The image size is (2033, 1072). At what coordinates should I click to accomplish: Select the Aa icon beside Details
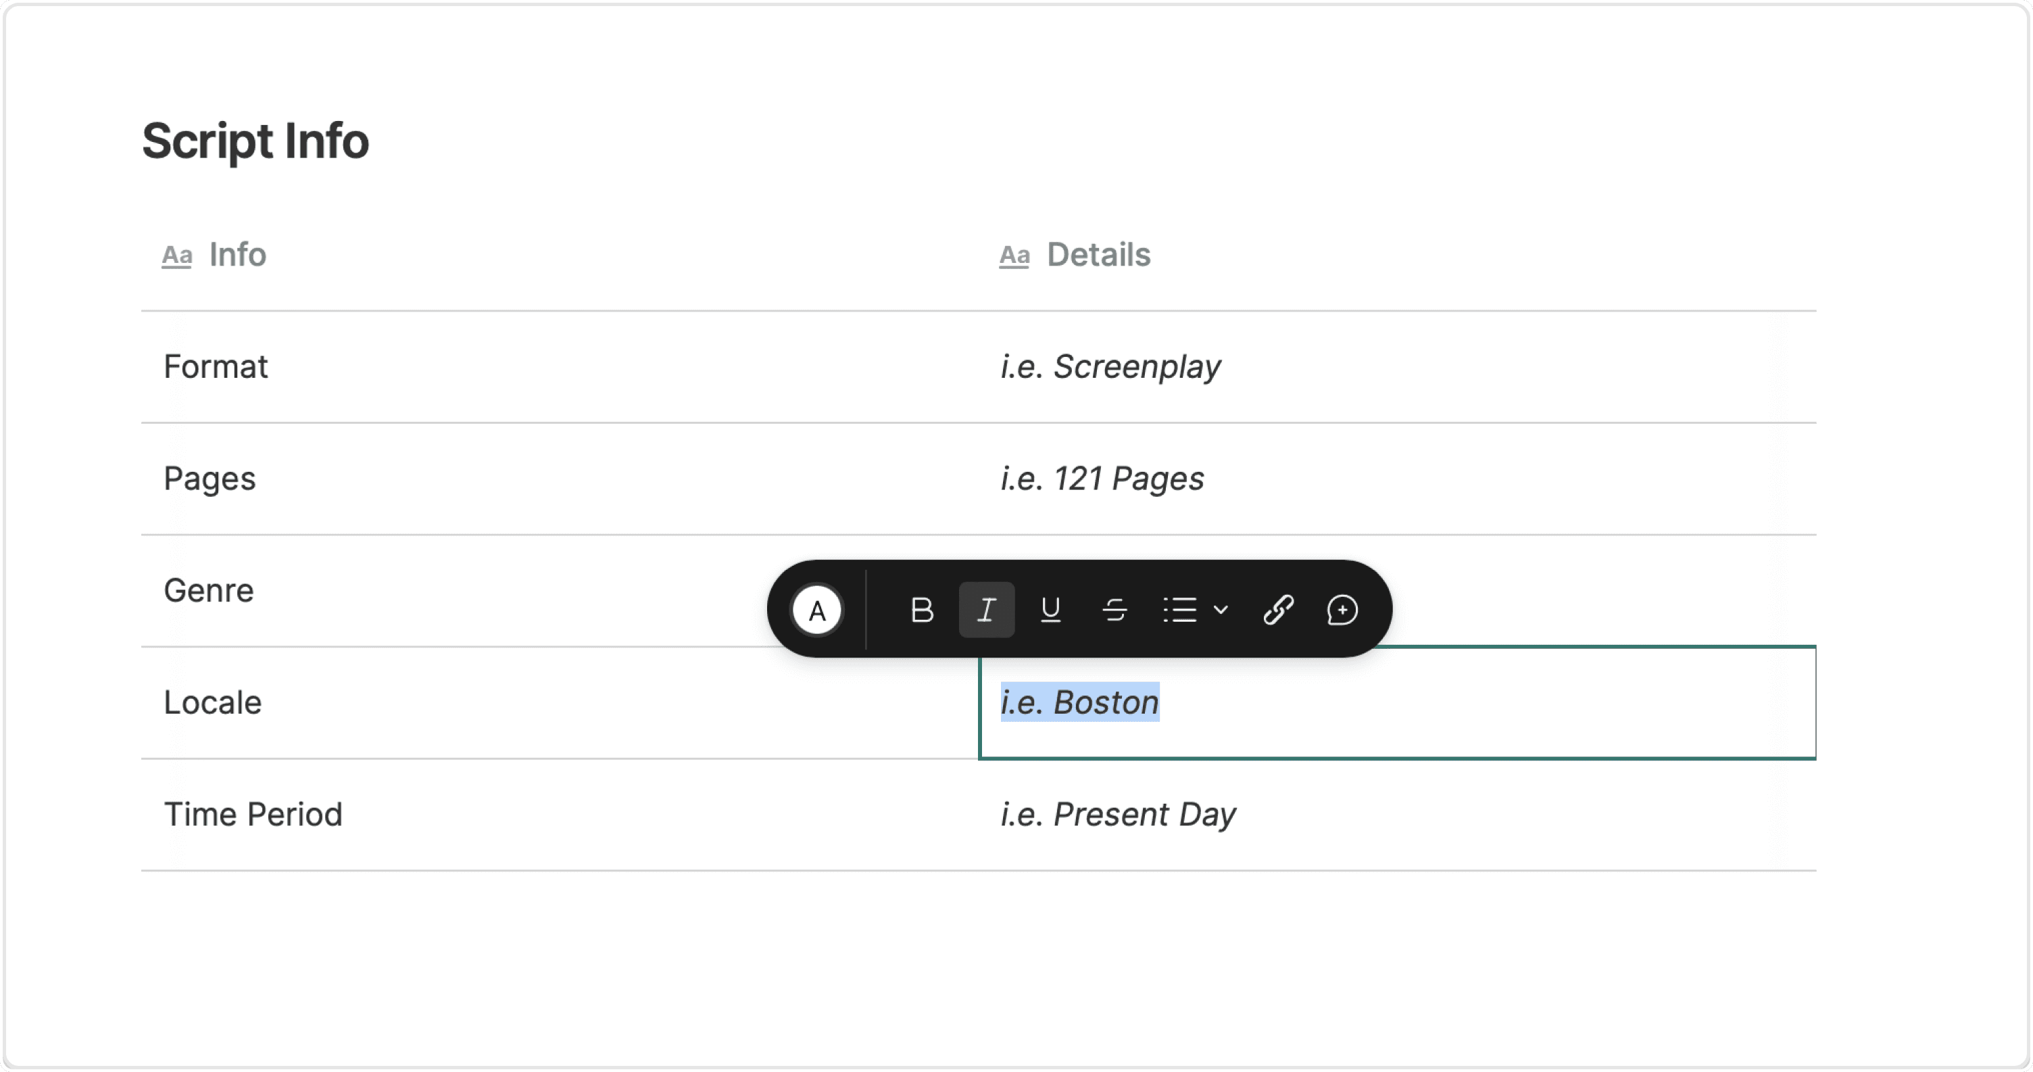tap(1014, 255)
